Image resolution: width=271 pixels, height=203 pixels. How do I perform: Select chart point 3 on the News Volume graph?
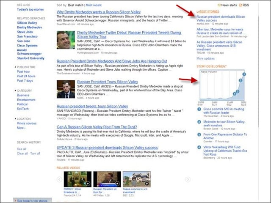click(x=238, y=91)
